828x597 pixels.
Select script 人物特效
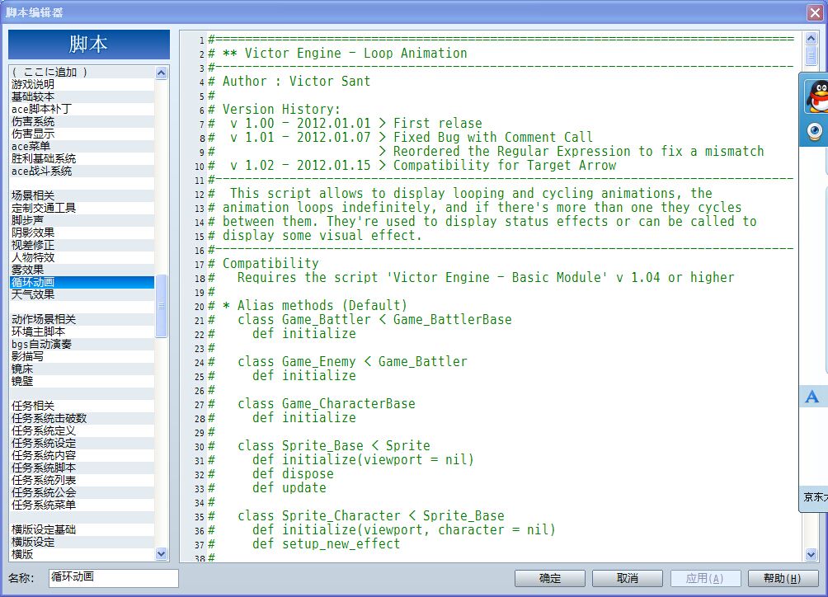82,257
